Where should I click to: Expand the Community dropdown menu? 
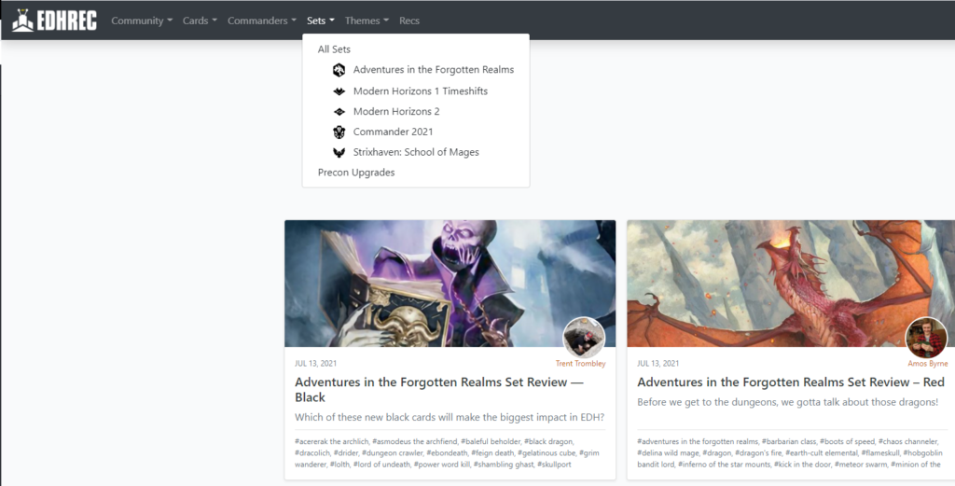(x=142, y=21)
